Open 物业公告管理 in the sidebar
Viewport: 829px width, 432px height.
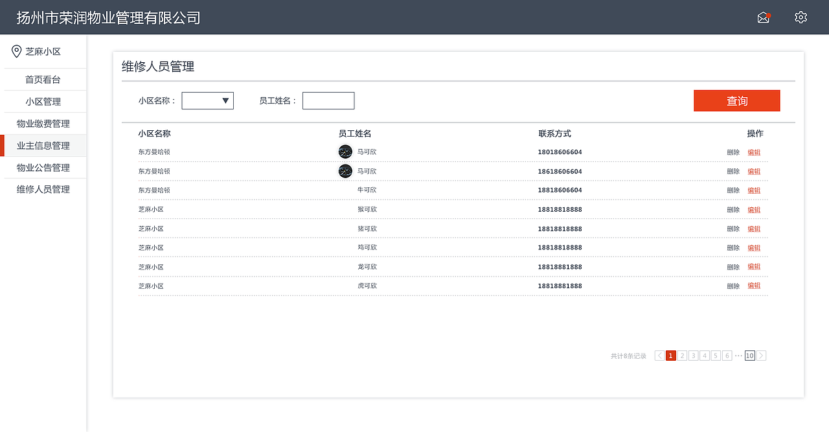43,168
